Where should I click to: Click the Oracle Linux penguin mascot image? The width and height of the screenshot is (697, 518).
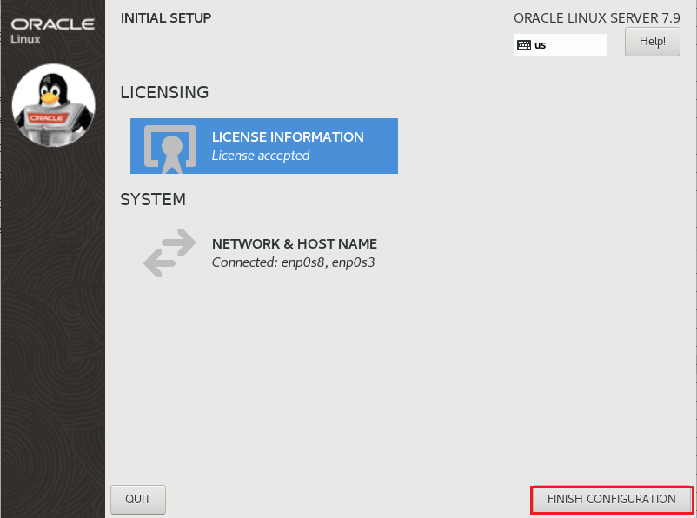coord(53,105)
